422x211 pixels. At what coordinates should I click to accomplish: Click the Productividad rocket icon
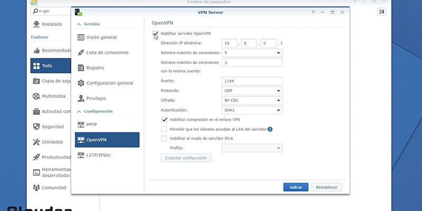36,157
